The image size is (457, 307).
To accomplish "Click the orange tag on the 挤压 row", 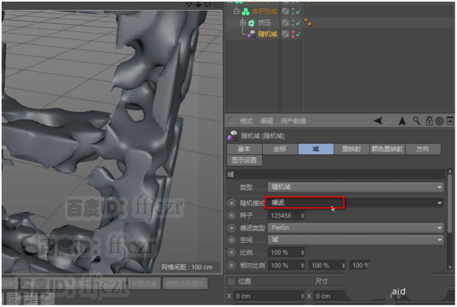I will click(x=308, y=22).
